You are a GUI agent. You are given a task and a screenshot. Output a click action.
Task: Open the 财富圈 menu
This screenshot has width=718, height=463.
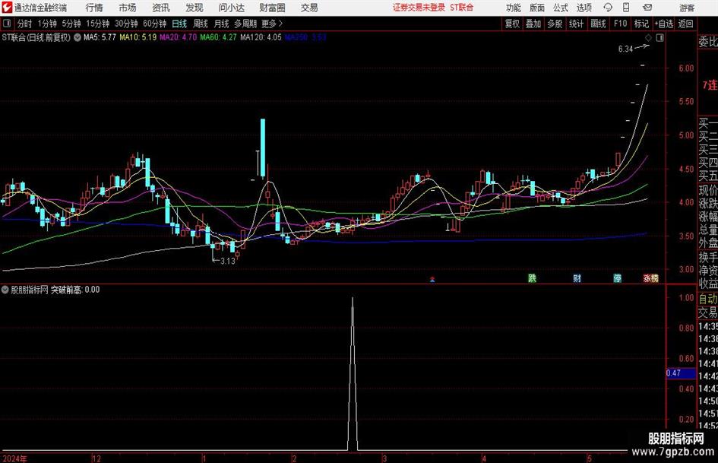tap(272, 8)
